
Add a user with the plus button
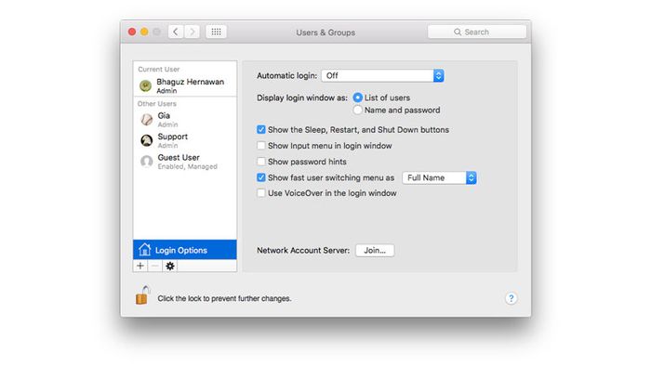point(140,266)
